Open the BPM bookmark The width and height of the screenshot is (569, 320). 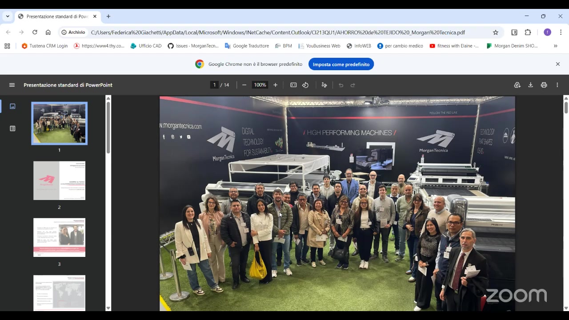pyautogui.click(x=284, y=46)
